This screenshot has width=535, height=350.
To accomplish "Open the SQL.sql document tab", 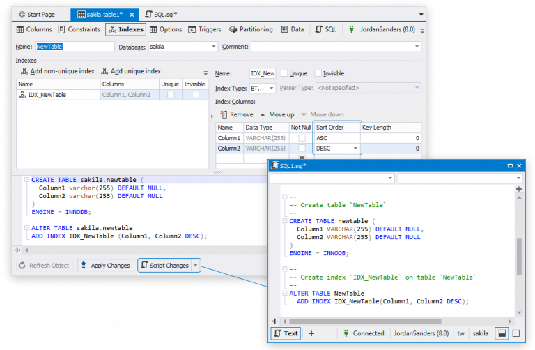I will click(x=162, y=15).
